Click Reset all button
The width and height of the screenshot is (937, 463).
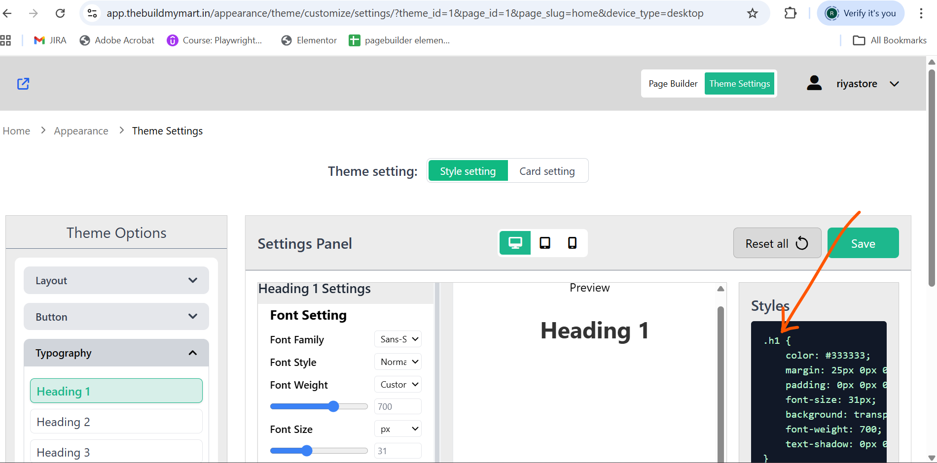click(777, 243)
